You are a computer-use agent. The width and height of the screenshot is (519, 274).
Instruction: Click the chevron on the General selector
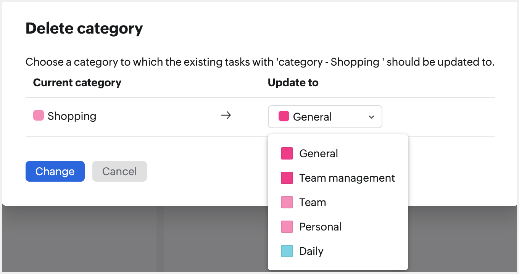click(371, 117)
